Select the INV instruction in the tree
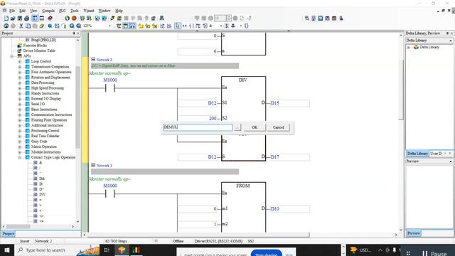The image size is (455, 256). [x=43, y=194]
